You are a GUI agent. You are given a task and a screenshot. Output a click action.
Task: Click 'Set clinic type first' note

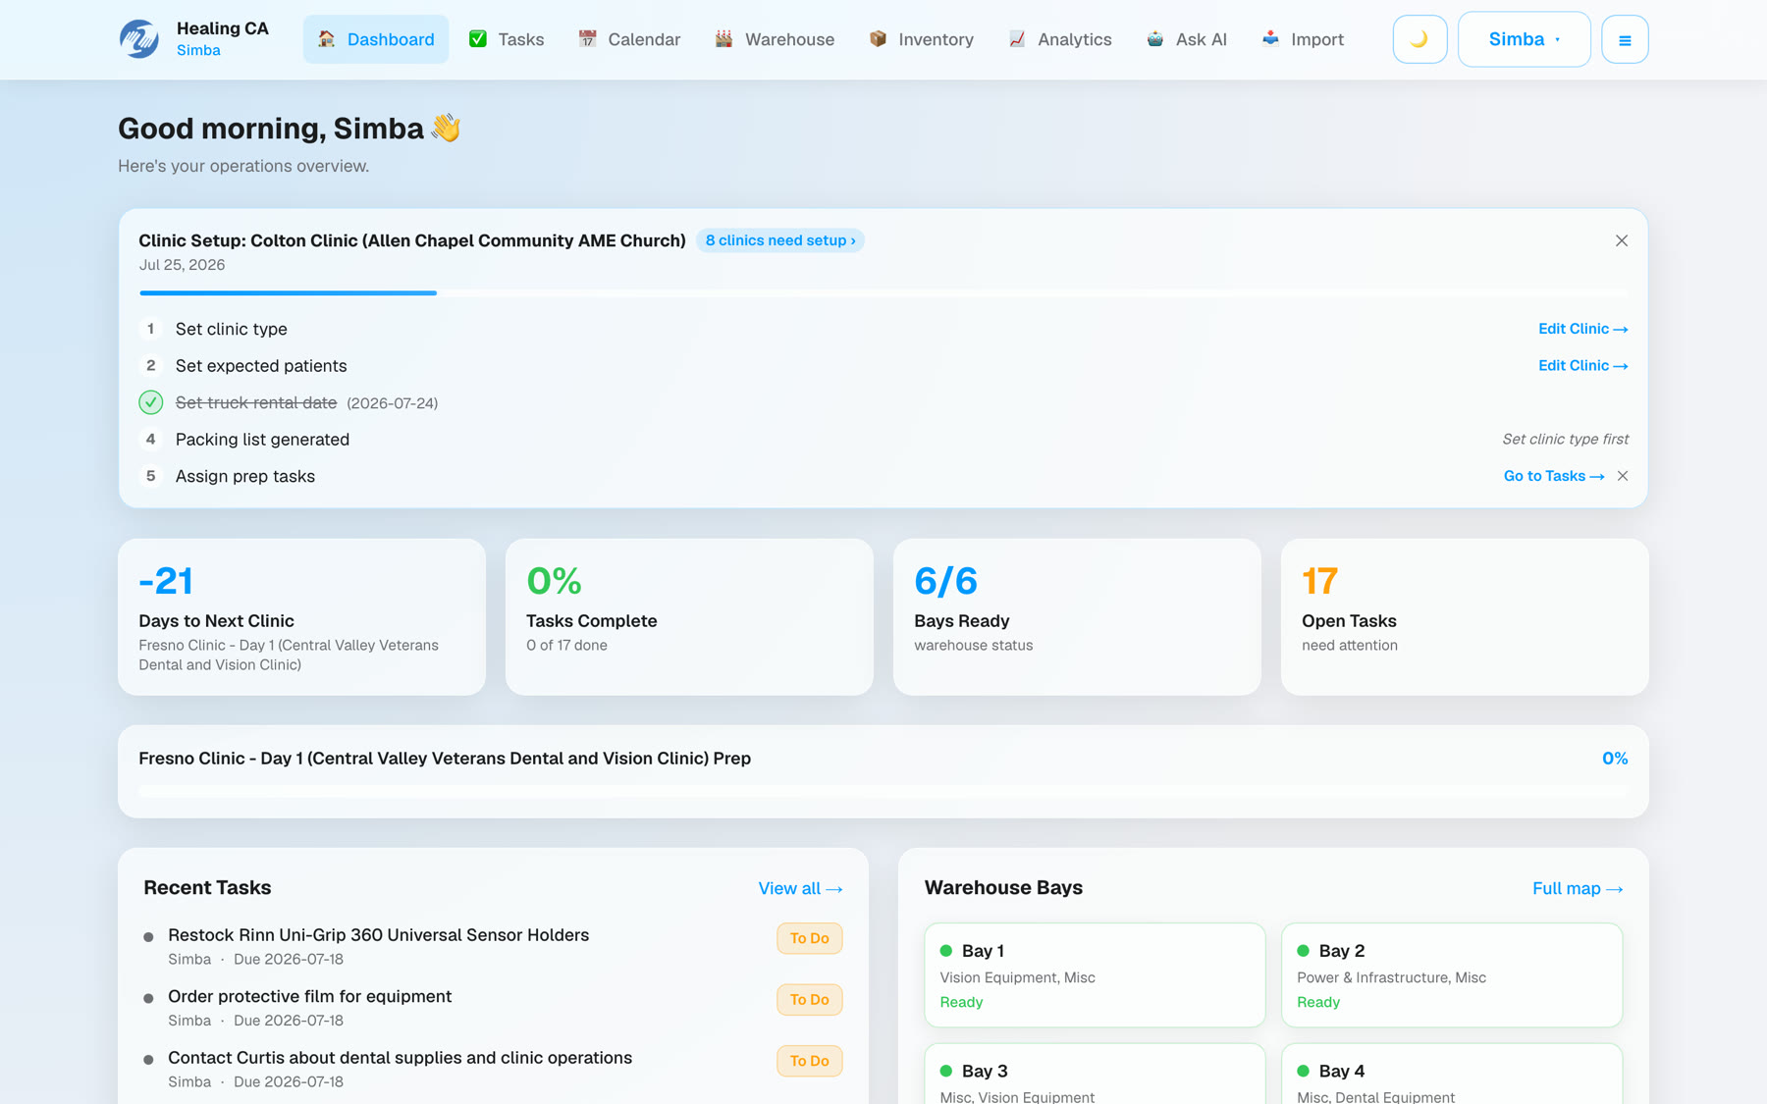[1565, 439]
